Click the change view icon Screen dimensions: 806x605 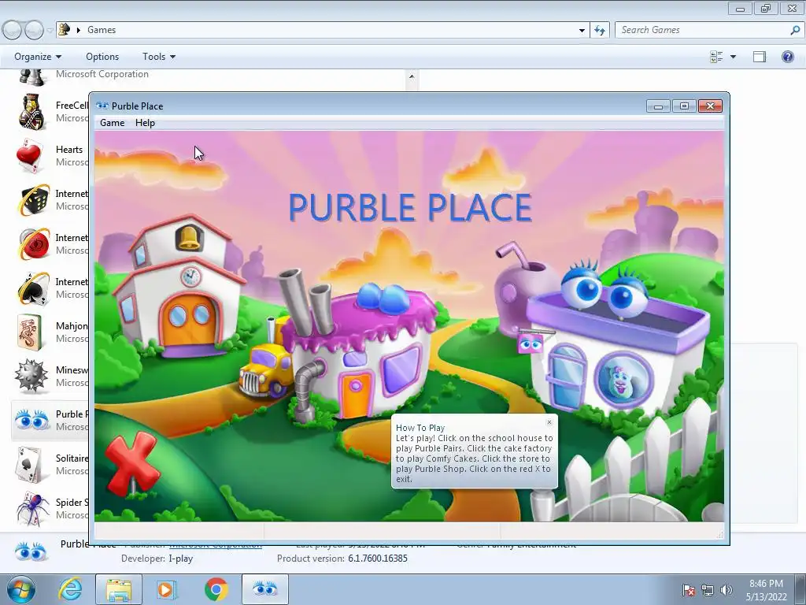[716, 57]
